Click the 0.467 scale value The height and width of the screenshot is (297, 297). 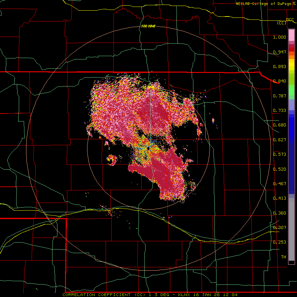[280, 184]
